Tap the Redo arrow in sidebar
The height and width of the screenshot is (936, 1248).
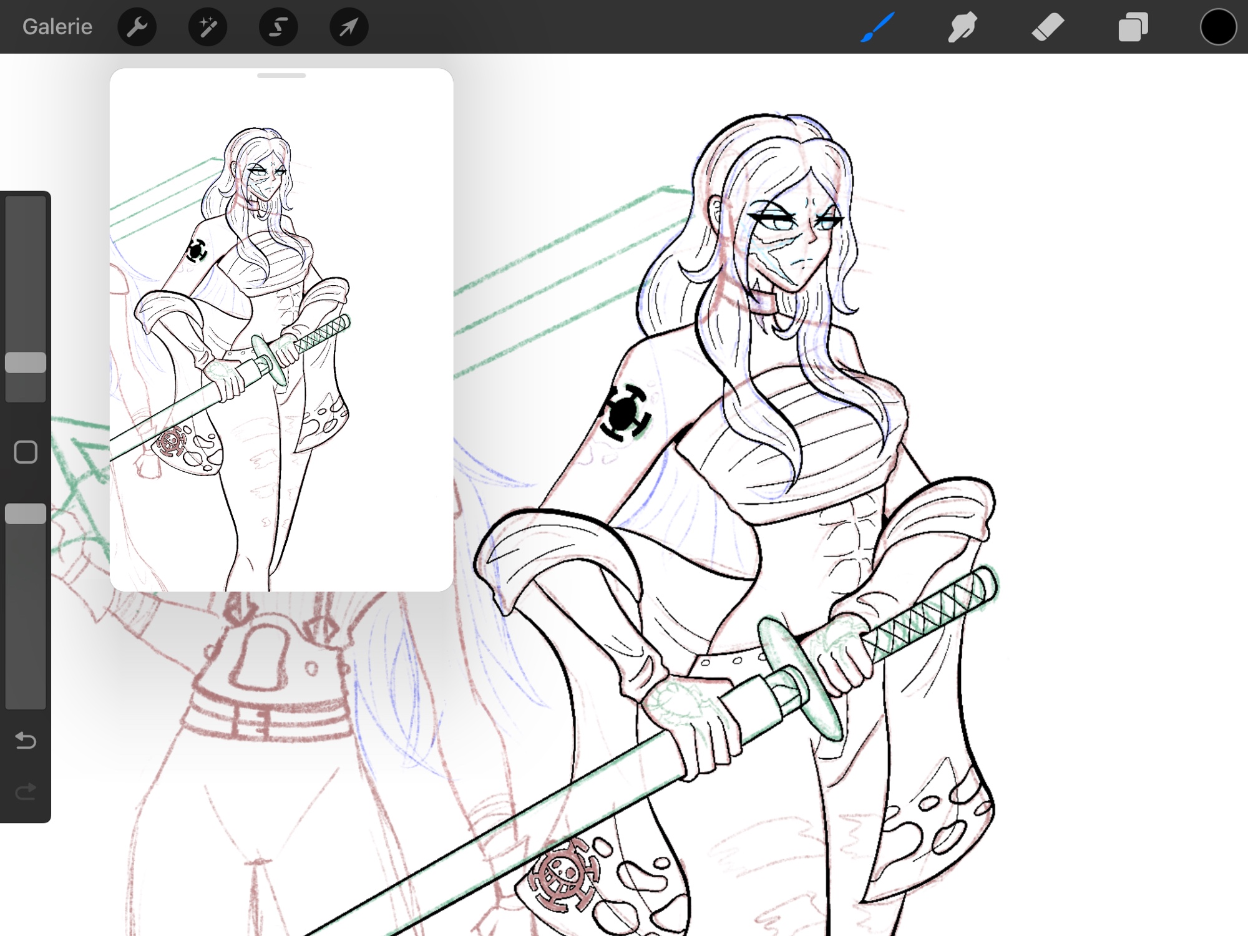coord(26,792)
